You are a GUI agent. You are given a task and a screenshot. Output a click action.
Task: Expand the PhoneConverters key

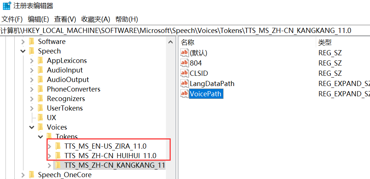pyautogui.click(x=32, y=89)
